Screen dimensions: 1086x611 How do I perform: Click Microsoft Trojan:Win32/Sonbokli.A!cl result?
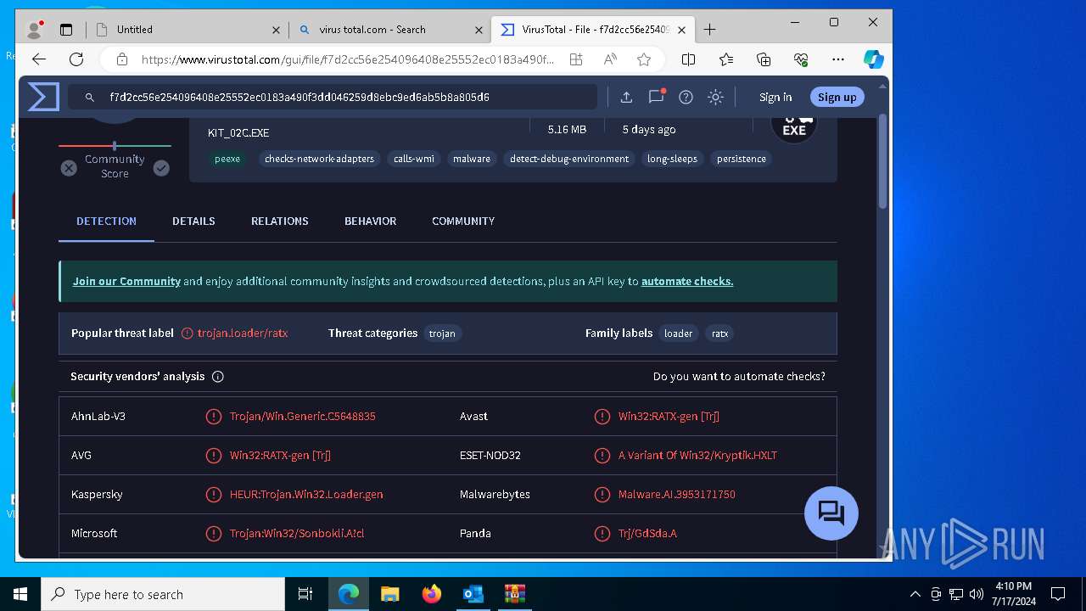(x=297, y=533)
